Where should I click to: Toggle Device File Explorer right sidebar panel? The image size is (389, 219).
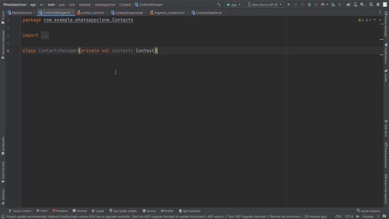[x=386, y=189]
